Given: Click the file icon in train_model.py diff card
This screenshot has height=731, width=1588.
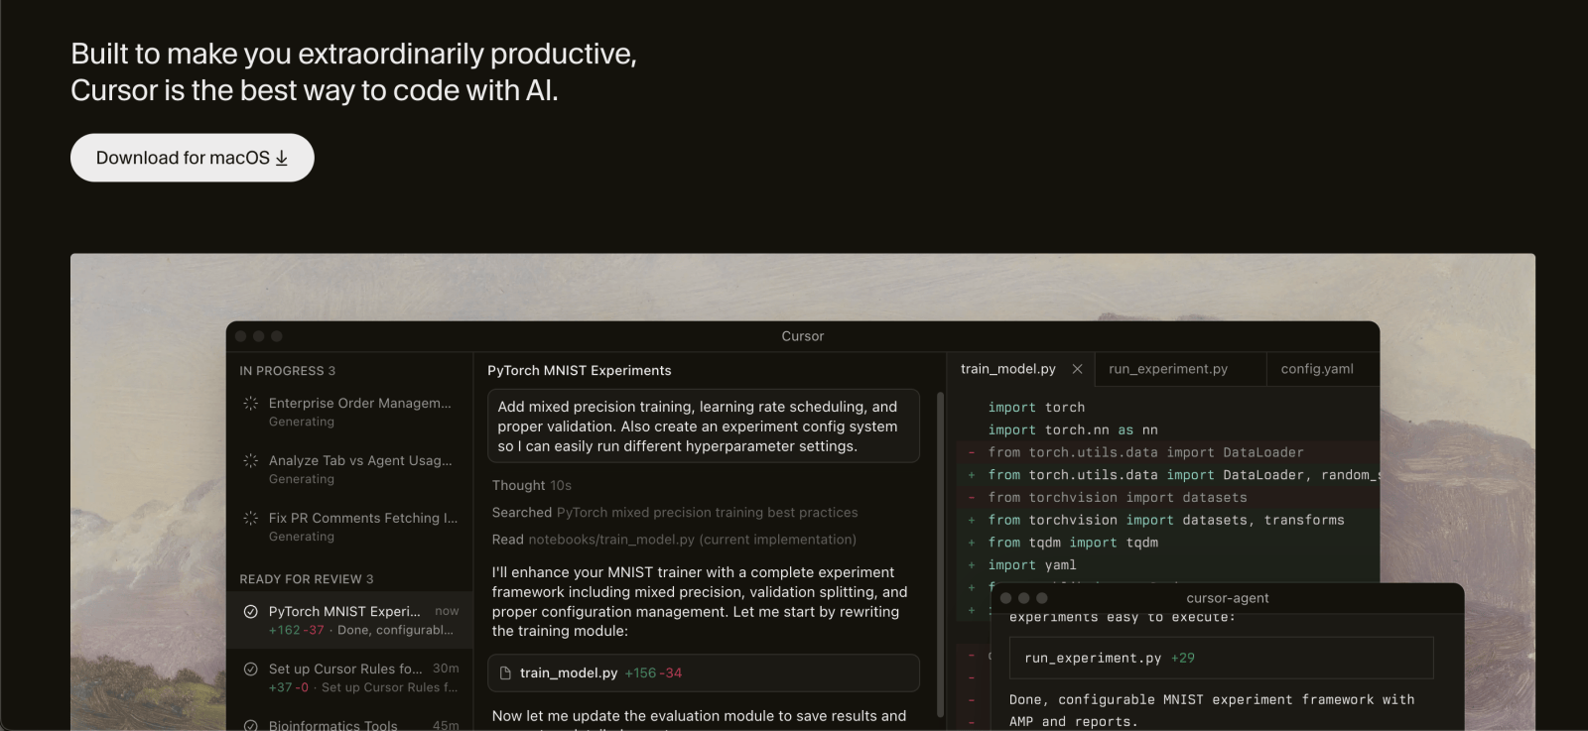Looking at the screenshot, I should pyautogui.click(x=505, y=673).
